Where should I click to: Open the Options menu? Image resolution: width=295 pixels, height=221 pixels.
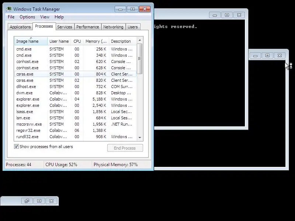[27, 17]
